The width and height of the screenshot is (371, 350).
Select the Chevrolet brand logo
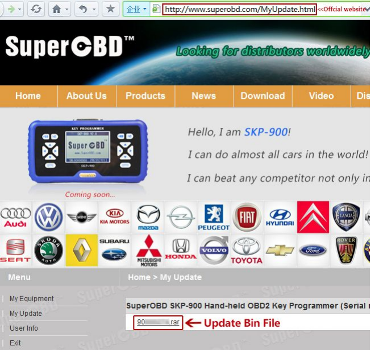[280, 251]
